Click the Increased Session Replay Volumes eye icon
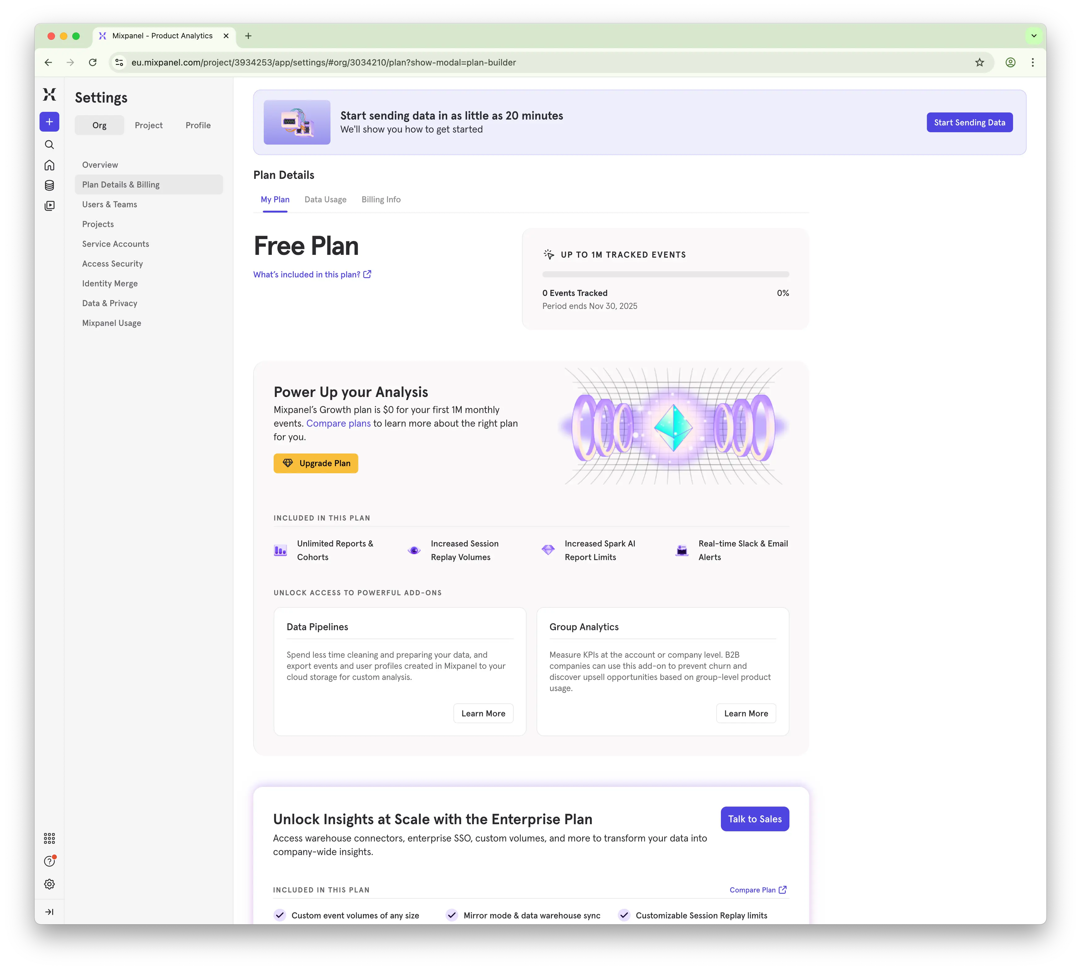 point(414,550)
